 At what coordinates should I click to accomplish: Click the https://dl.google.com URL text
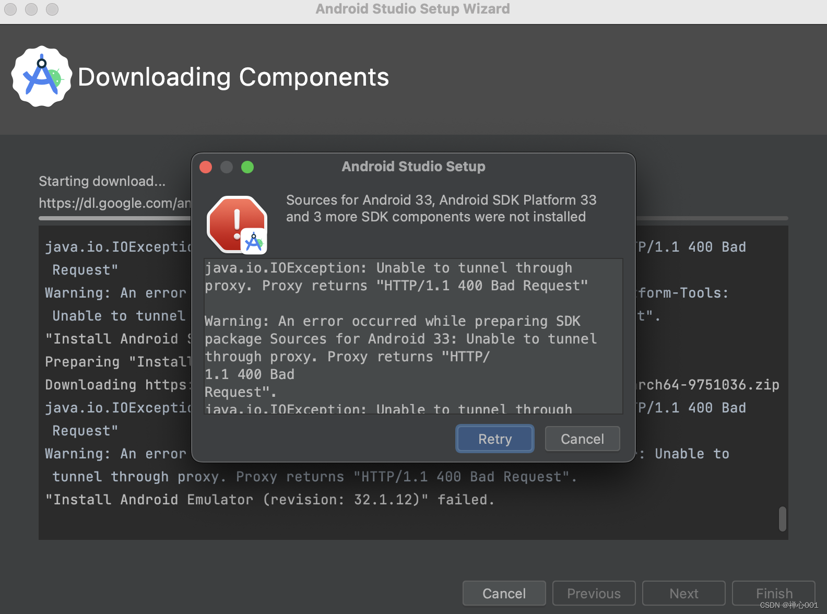pos(115,203)
